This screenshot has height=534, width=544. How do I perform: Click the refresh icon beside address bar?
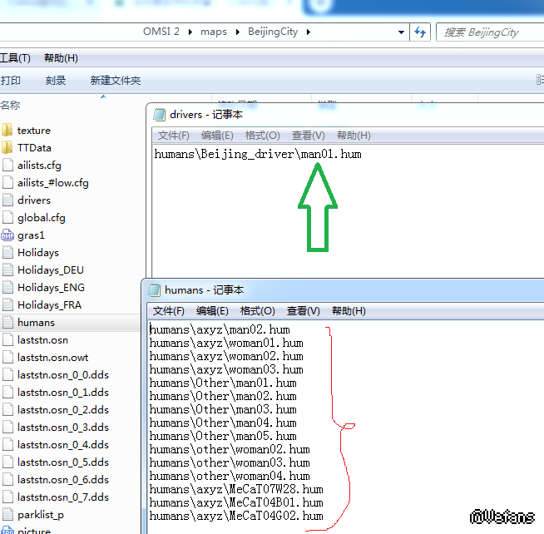[420, 32]
